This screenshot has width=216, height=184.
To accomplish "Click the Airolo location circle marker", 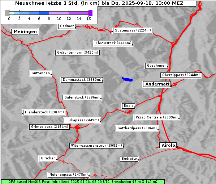I will click(176, 147).
